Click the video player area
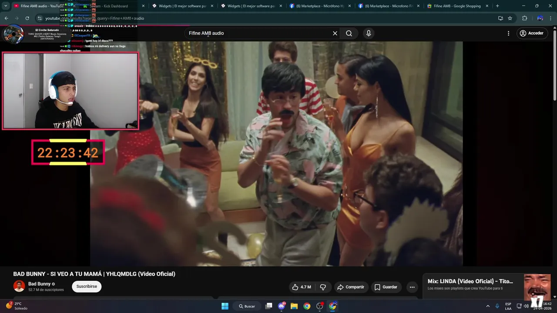Viewport: 557px width, 313px height. (x=276, y=153)
